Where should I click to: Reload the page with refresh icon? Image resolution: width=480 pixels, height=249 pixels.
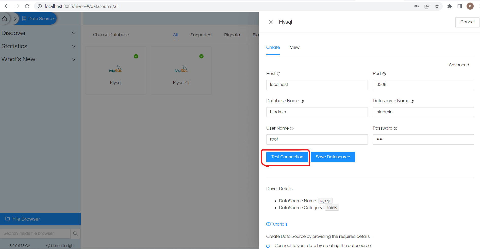(x=27, y=6)
